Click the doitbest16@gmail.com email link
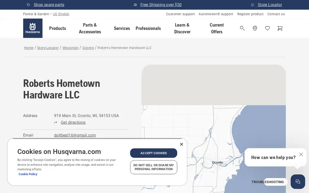 pyautogui.click(x=75, y=135)
